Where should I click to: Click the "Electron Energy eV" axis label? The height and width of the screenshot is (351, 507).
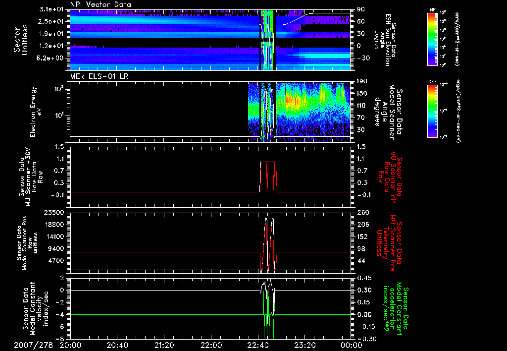(36, 112)
